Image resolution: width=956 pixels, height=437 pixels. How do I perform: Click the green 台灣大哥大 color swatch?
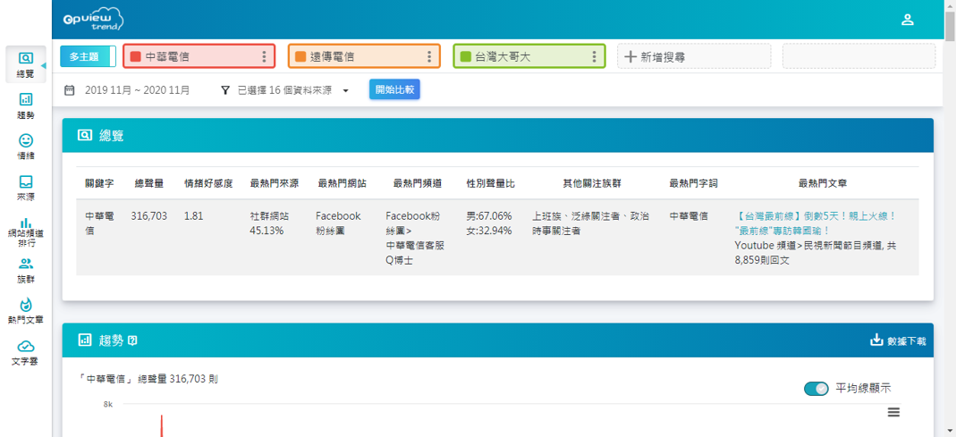pyautogui.click(x=465, y=56)
